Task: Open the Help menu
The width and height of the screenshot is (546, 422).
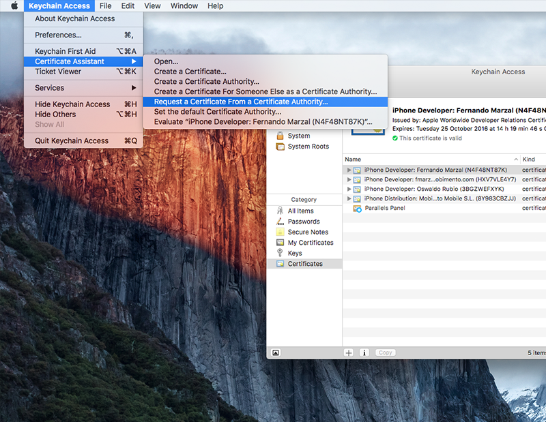Action: point(215,5)
